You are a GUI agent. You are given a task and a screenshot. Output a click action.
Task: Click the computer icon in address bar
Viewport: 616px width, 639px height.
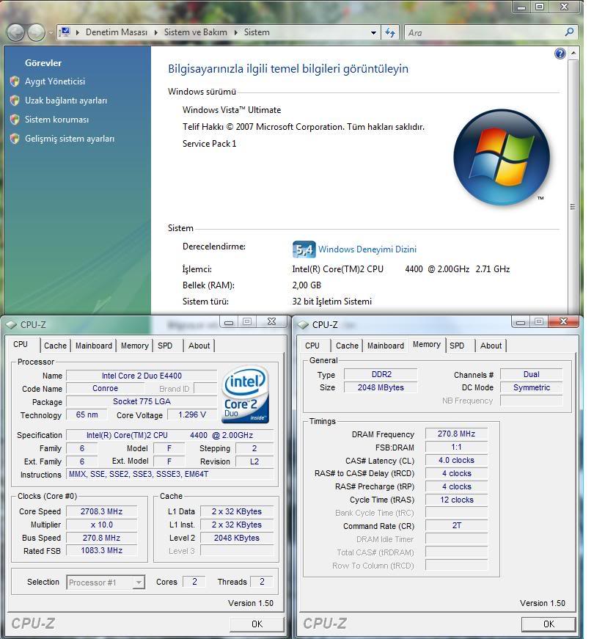[65, 32]
